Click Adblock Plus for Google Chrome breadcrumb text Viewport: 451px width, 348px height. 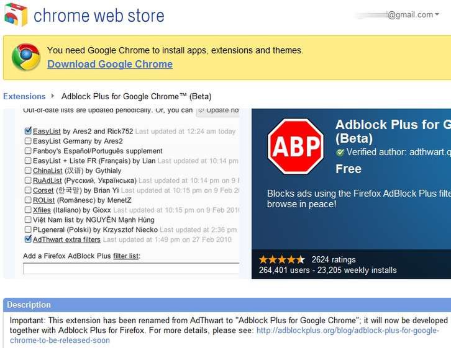(x=136, y=96)
